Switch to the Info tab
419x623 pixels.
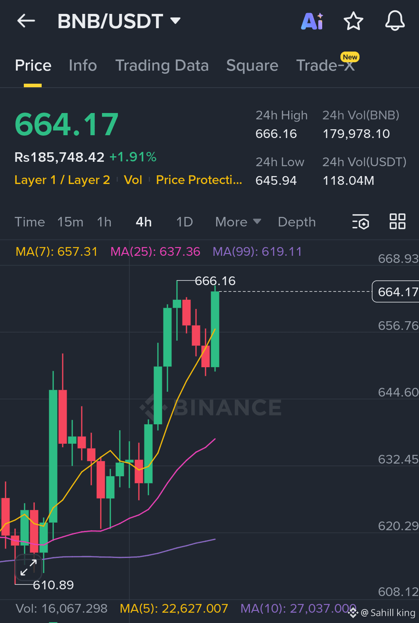[x=83, y=65]
